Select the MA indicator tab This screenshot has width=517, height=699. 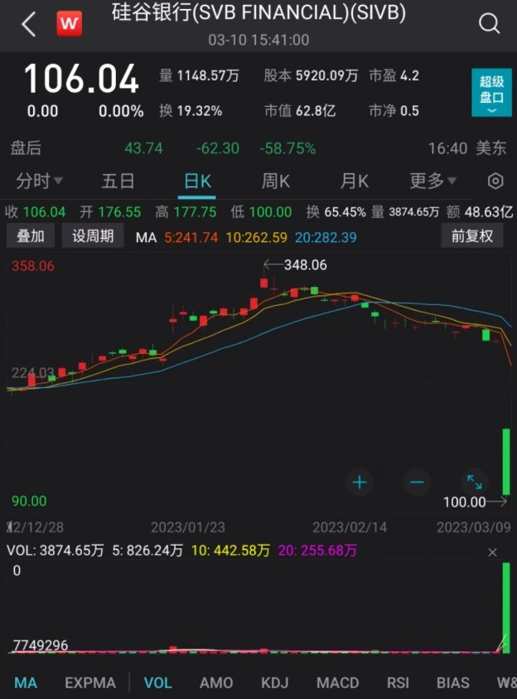click(x=26, y=682)
